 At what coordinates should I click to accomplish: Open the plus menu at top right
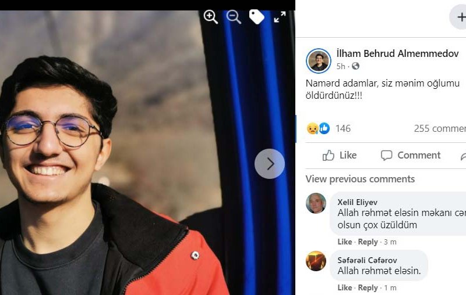tap(458, 17)
